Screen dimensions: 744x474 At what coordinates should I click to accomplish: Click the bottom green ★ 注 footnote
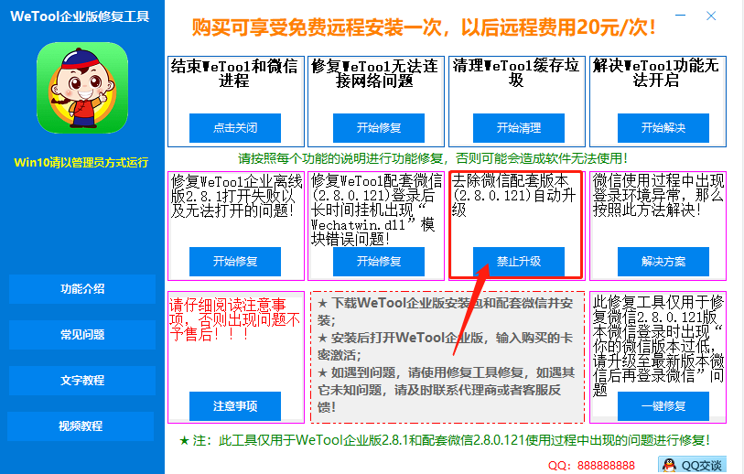445,440
